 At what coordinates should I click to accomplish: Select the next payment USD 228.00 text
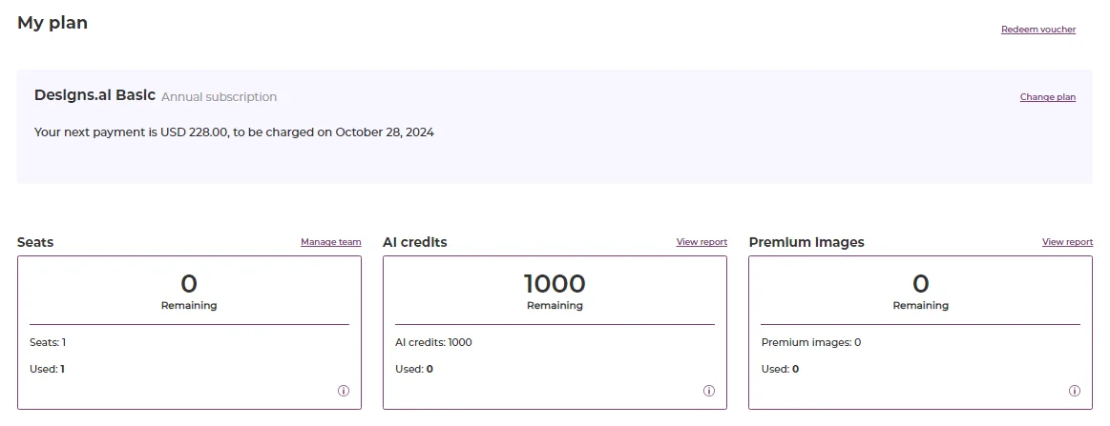pos(235,132)
